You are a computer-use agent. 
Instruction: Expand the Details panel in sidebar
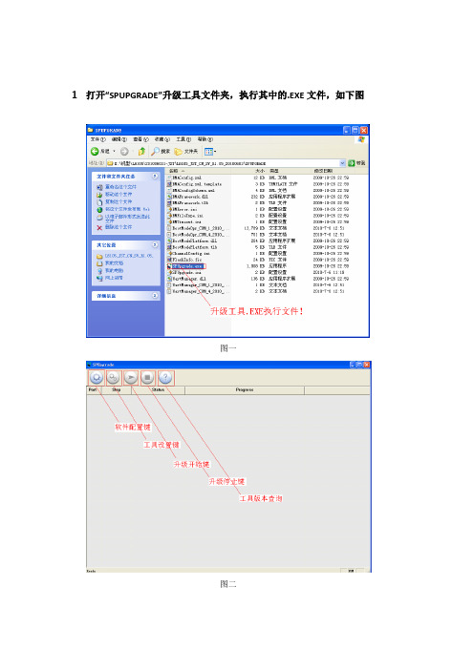pyautogui.click(x=155, y=295)
